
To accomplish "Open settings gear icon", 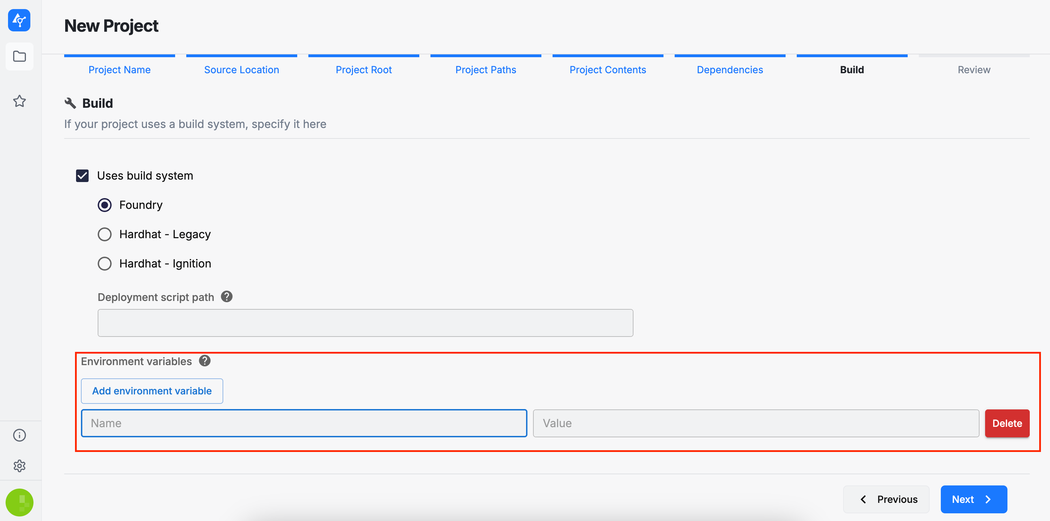I will pyautogui.click(x=19, y=466).
